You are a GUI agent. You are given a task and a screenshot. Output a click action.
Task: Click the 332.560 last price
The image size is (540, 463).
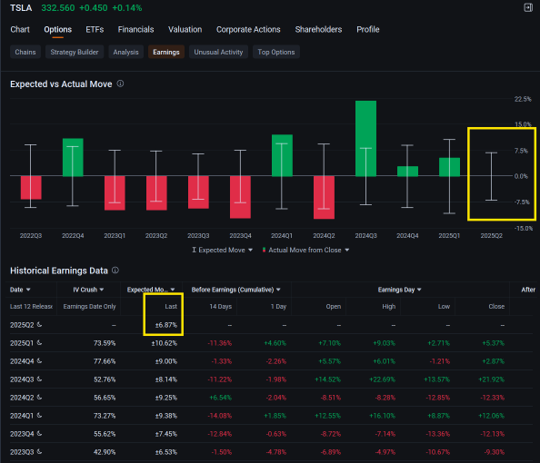click(58, 8)
